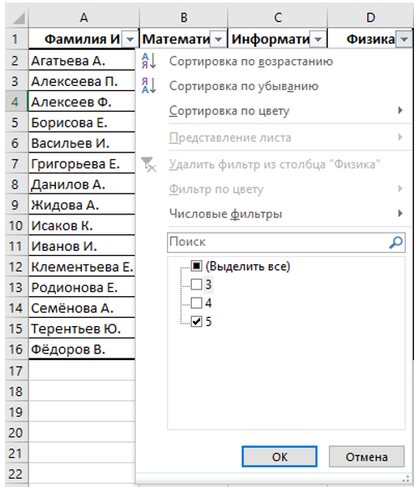The height and width of the screenshot is (492, 419).
Task: Confirm the filter with the OK button
Action: (x=280, y=456)
